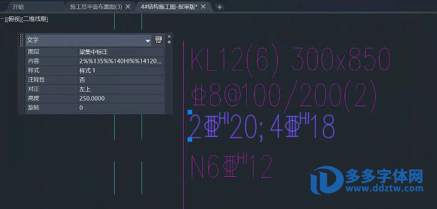Click the CUI customize icon in quick properties
This screenshot has width=437, height=209.
[x=158, y=41]
